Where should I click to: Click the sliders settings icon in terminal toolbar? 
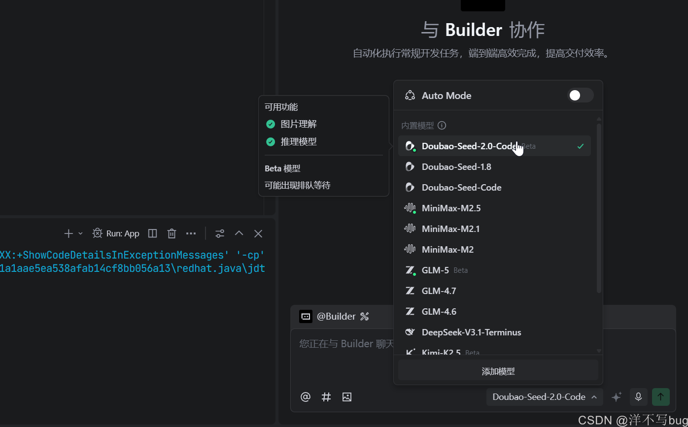(x=220, y=233)
